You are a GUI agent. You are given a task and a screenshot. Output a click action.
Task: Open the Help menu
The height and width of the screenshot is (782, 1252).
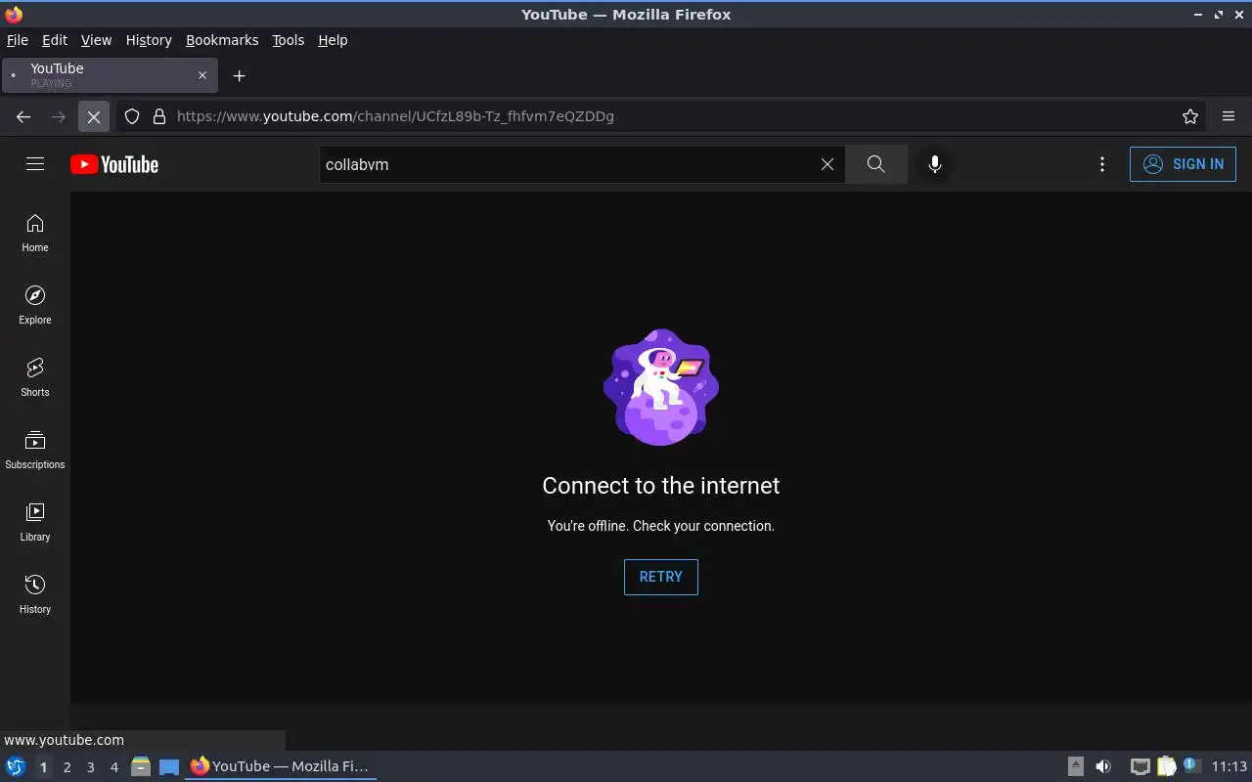tap(333, 40)
